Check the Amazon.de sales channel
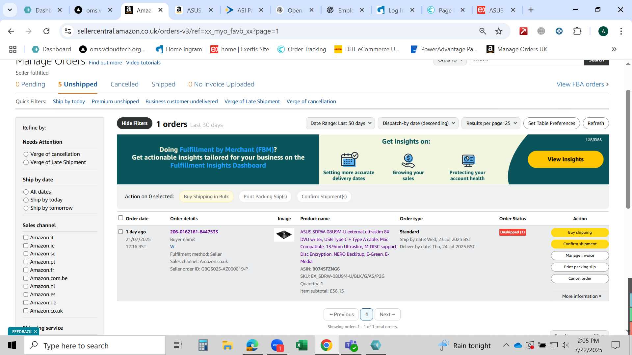 26,302
